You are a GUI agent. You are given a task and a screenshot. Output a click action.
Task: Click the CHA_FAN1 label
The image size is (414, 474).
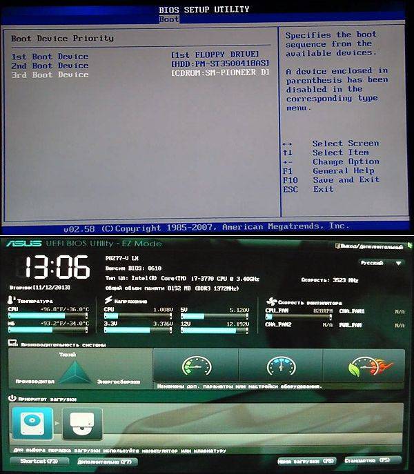pyautogui.click(x=352, y=310)
